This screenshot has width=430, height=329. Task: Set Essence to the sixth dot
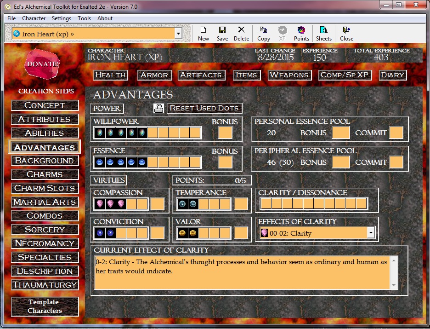[153, 162]
